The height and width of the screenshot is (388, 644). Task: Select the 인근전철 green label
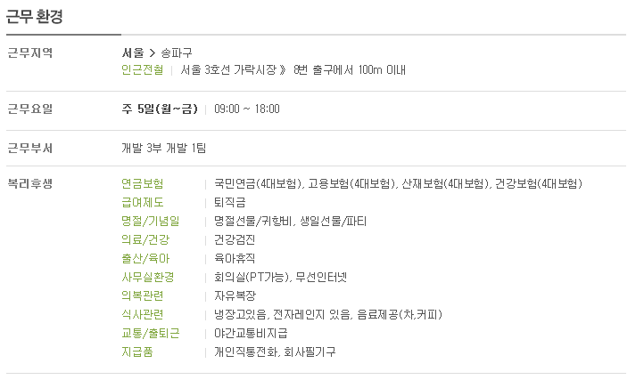143,70
